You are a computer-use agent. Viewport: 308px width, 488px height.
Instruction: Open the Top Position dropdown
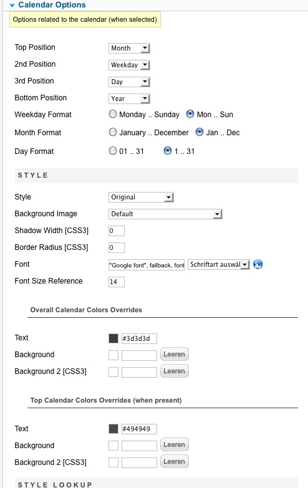coord(129,48)
